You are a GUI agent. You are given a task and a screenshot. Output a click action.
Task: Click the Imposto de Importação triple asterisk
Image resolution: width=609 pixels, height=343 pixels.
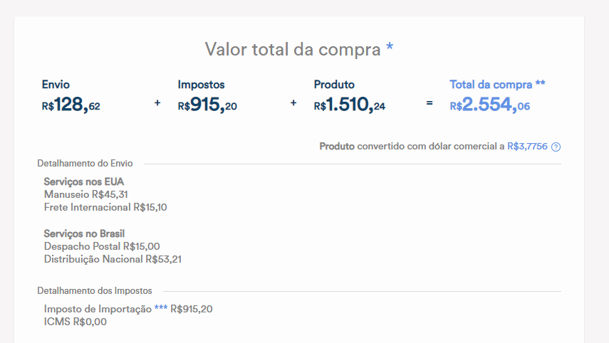click(x=161, y=308)
